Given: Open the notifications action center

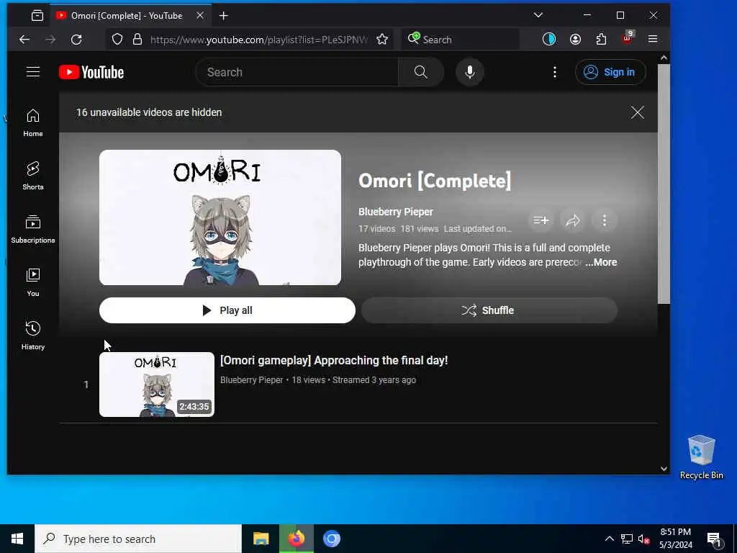Looking at the screenshot, I should tap(715, 539).
